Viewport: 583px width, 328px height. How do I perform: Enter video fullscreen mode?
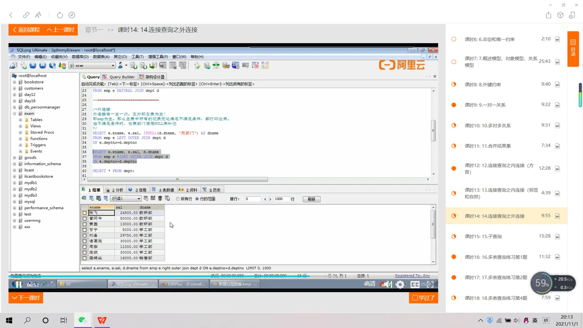click(x=430, y=284)
